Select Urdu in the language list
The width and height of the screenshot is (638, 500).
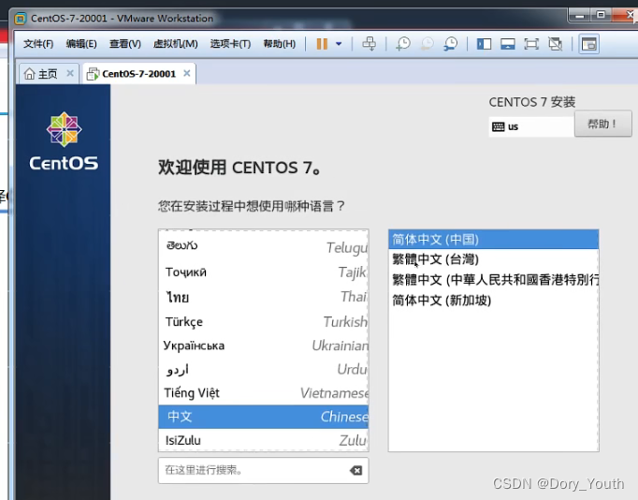263,369
